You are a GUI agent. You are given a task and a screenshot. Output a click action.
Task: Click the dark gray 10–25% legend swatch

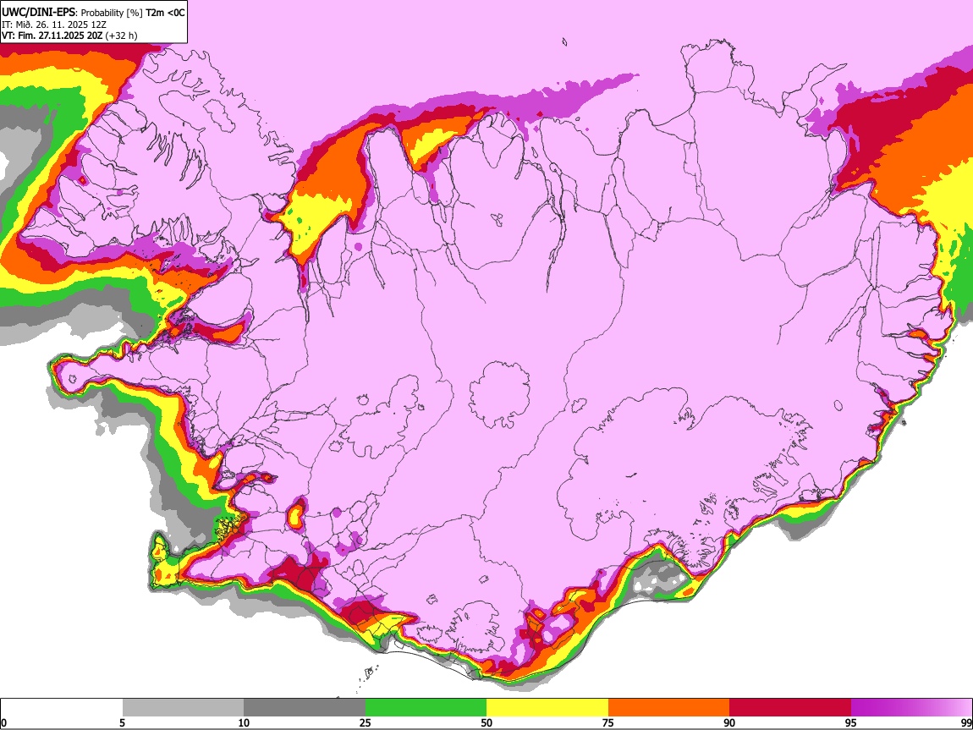click(304, 708)
